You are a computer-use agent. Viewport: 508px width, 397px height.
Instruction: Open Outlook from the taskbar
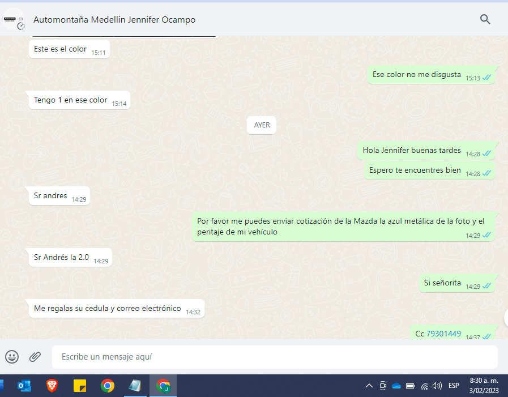pyautogui.click(x=24, y=386)
